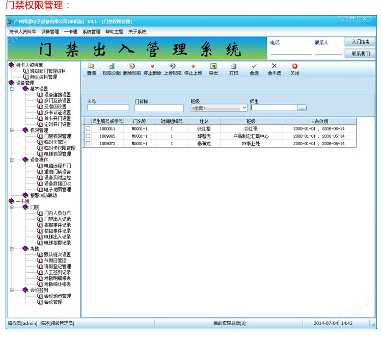The width and height of the screenshot is (382, 340).
Task: Click the 导出 export icon
Action: pyautogui.click(x=213, y=66)
